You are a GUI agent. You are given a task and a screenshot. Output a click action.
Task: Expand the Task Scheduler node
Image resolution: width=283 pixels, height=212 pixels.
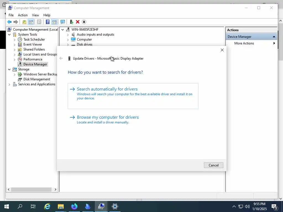coord(14,39)
